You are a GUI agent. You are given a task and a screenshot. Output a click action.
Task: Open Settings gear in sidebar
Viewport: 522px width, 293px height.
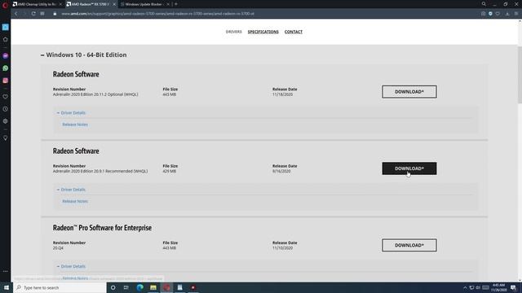pos(6,121)
